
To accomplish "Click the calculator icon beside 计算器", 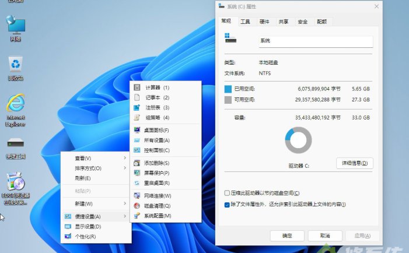I will point(137,87).
